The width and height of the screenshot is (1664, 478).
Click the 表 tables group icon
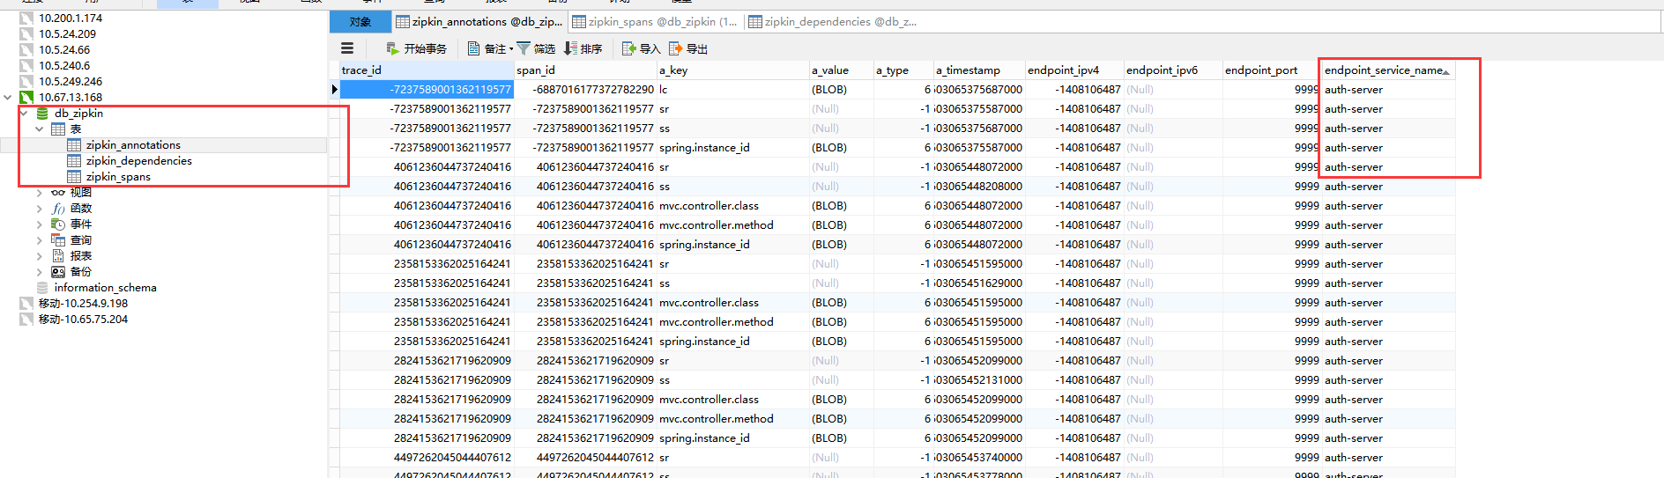58,129
